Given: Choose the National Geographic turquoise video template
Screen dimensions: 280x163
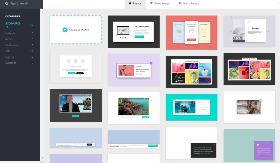Looking at the screenshot, I should pyautogui.click(x=191, y=107).
